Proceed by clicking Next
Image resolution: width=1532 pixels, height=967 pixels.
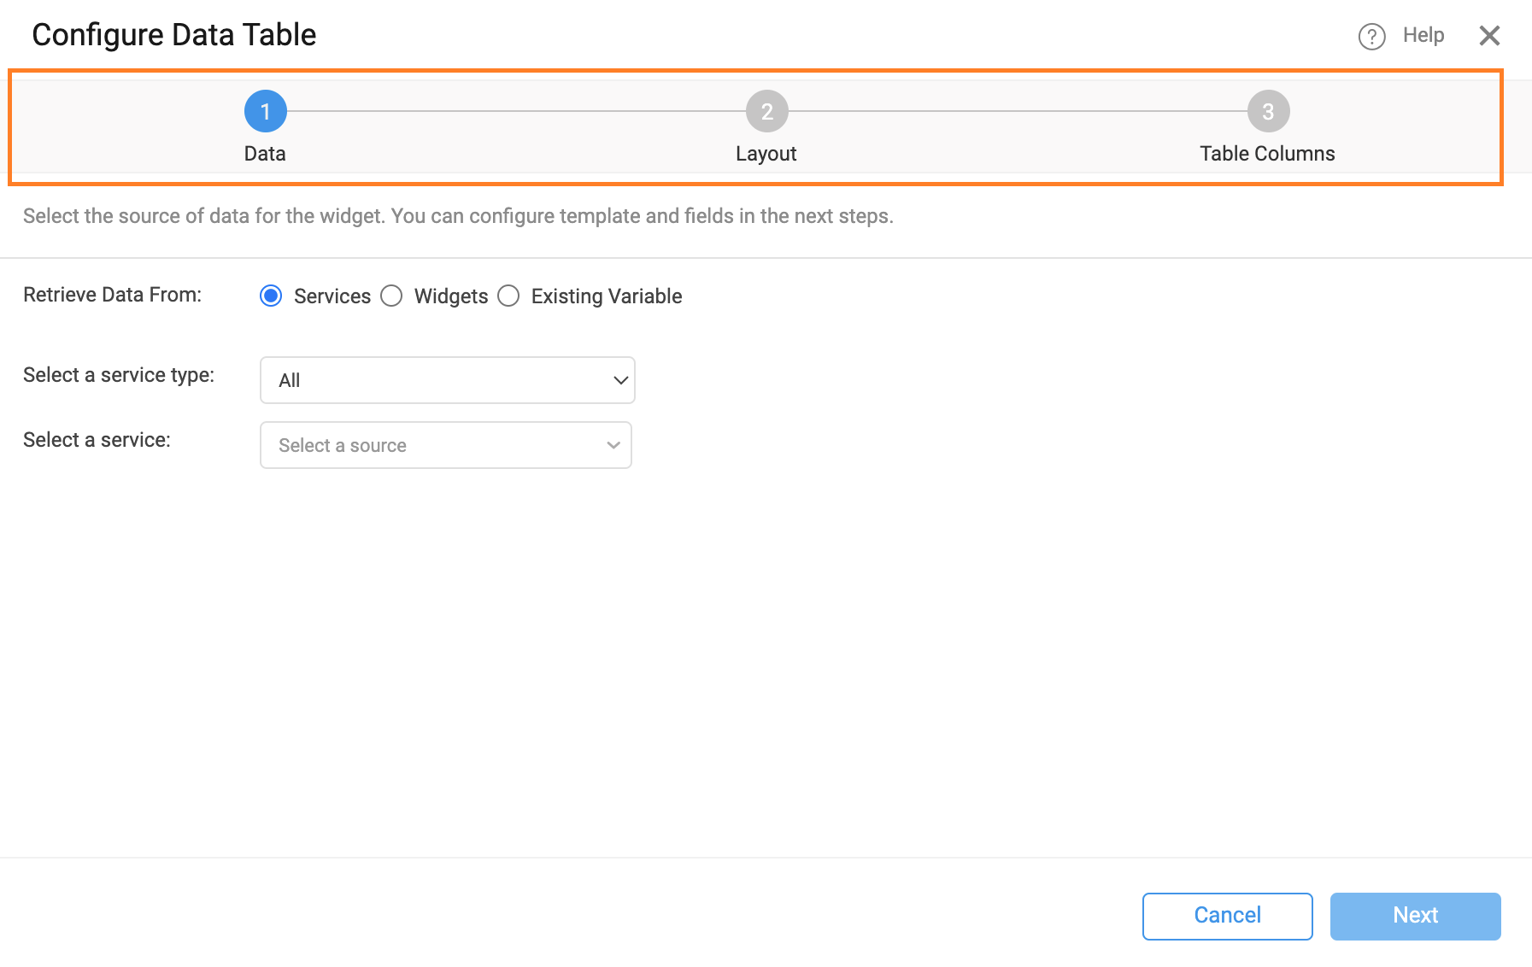(1415, 915)
